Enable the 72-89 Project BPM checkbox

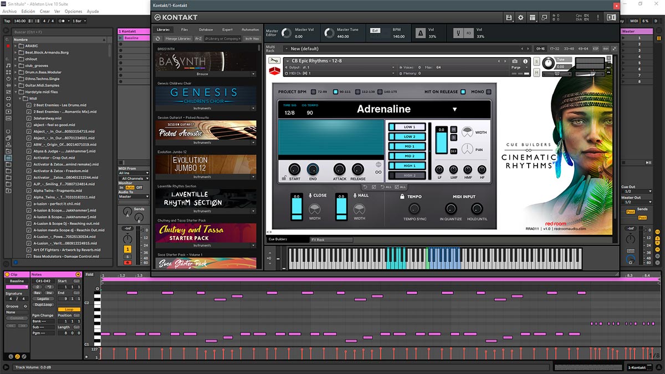coord(313,92)
